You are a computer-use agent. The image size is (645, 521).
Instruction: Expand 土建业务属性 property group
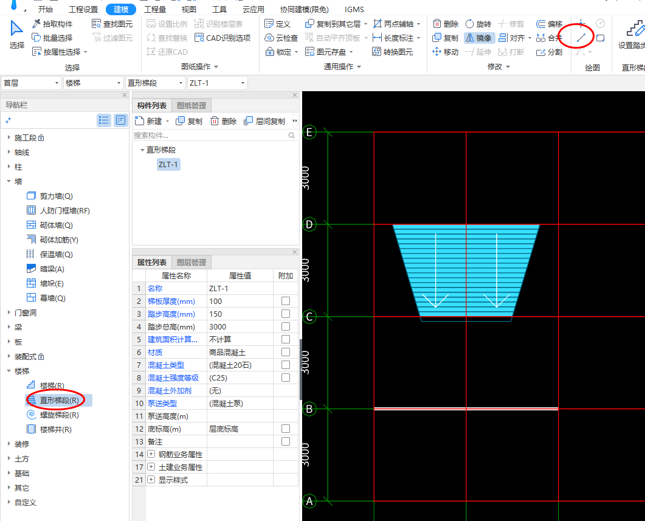151,467
